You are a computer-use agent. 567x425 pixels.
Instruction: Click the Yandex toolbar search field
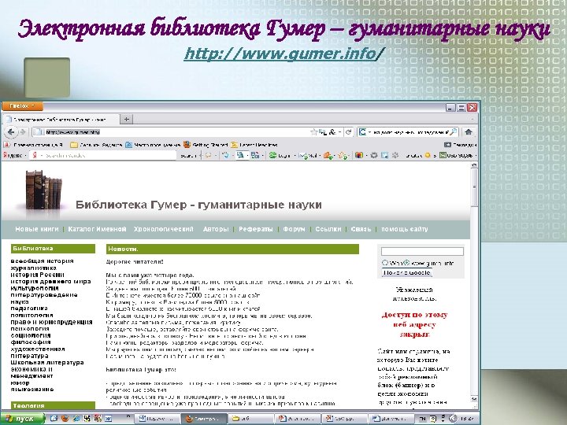[103, 155]
